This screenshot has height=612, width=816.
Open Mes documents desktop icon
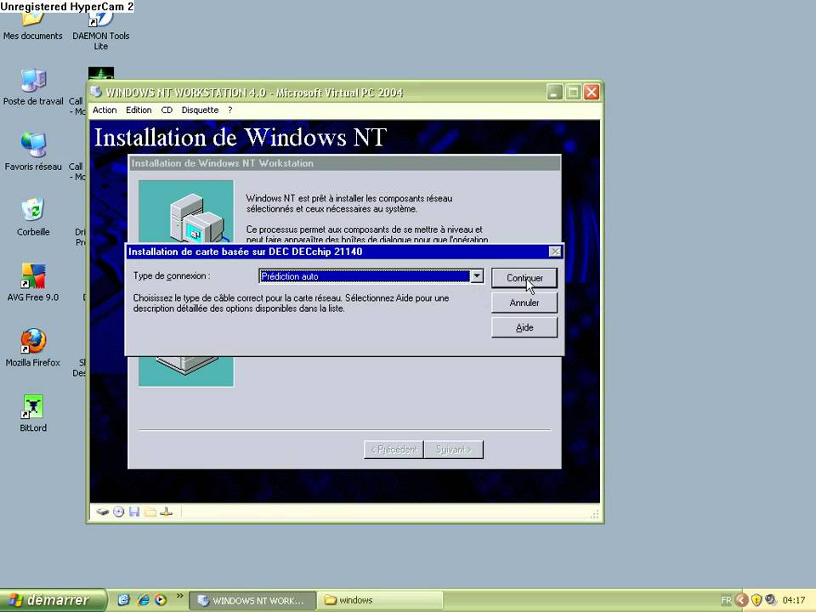(32, 25)
